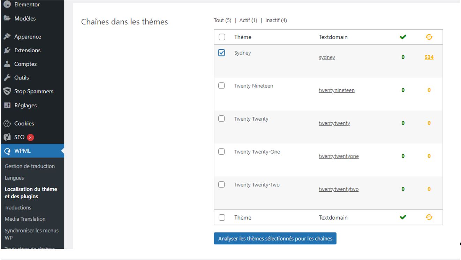Filter themes by Tout (5)

(x=222, y=20)
